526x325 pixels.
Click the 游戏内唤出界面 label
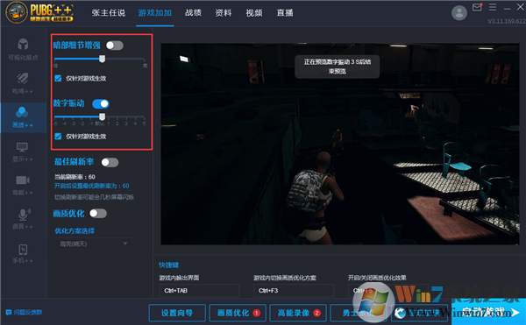pyautogui.click(x=179, y=278)
